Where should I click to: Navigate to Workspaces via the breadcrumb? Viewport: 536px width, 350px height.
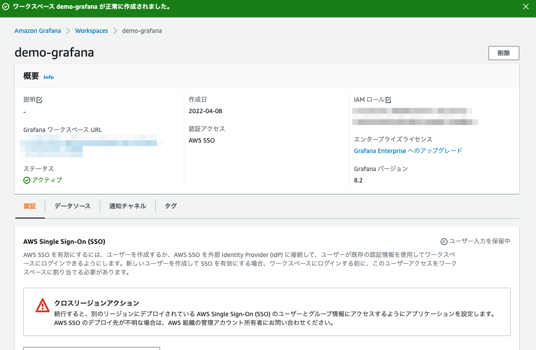tap(91, 31)
